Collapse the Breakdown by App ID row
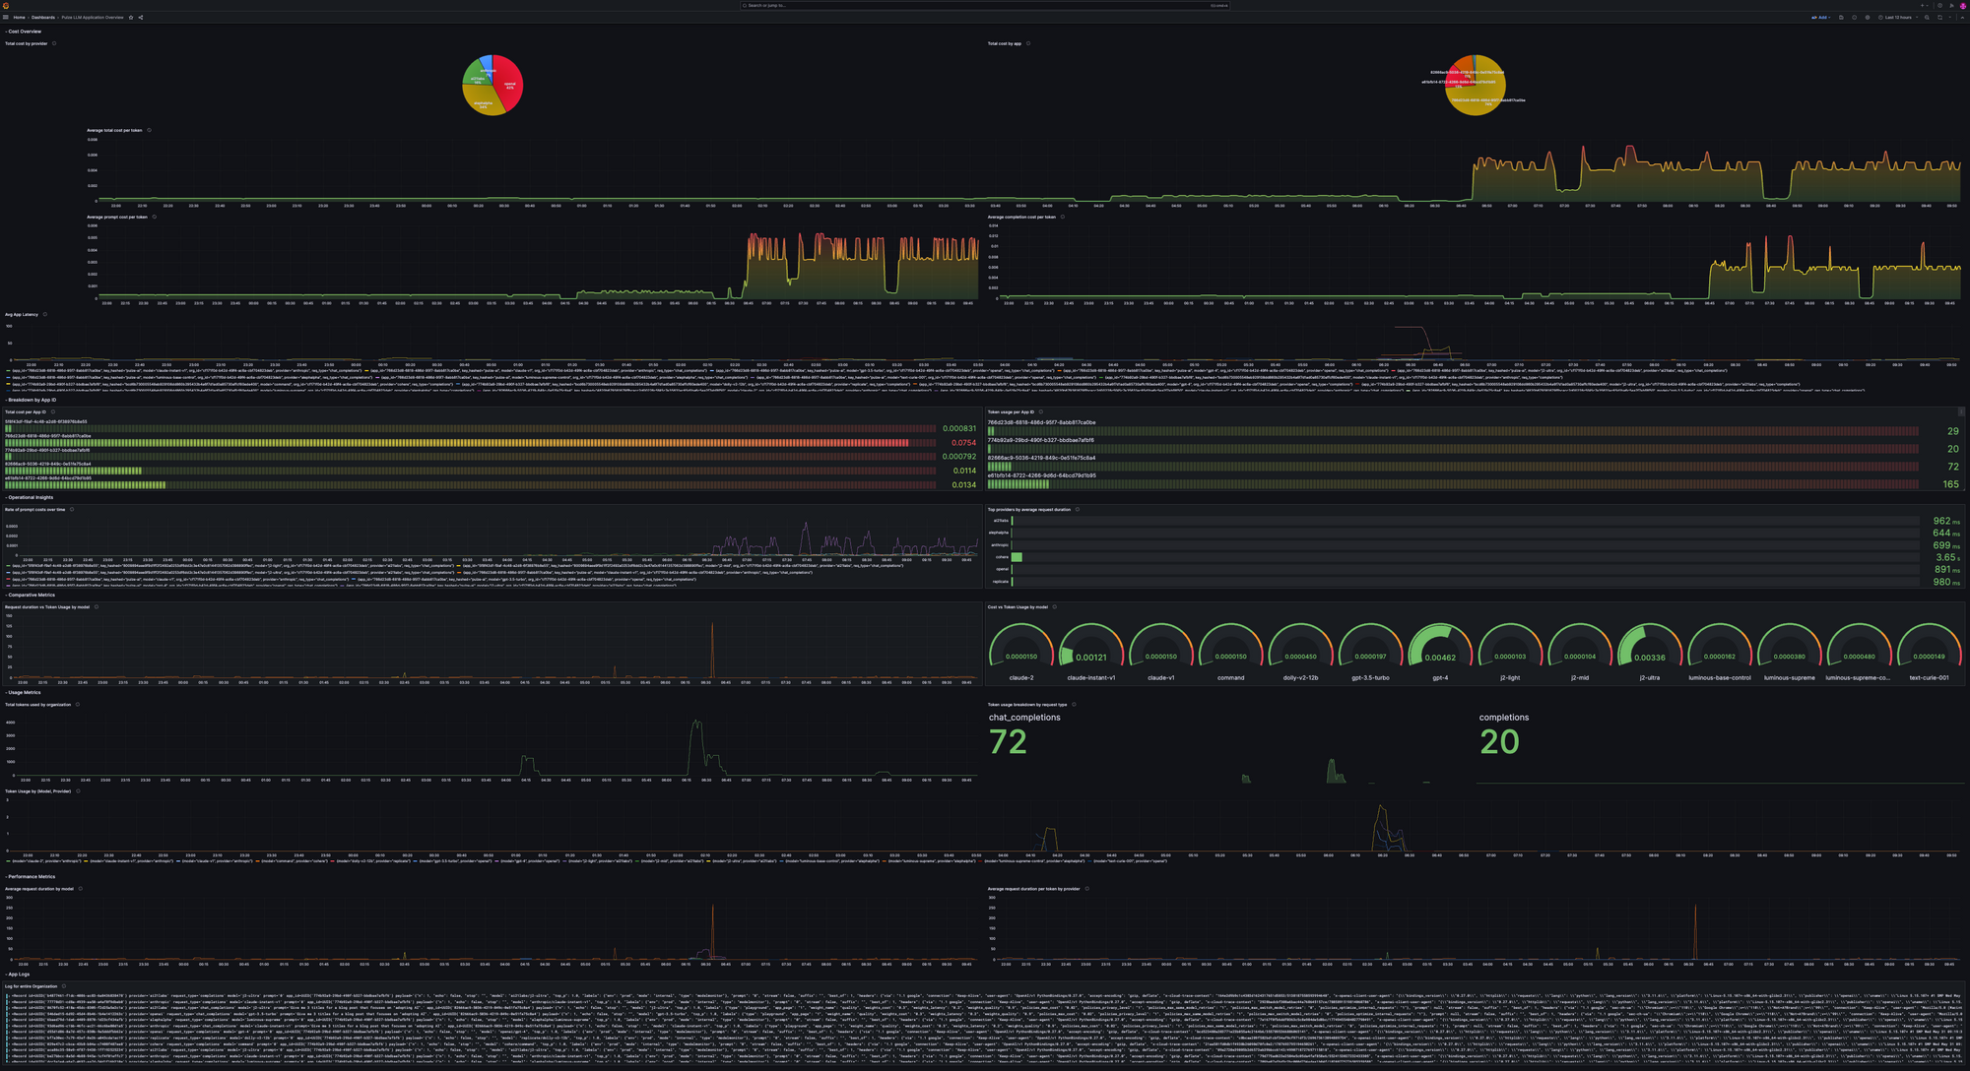 click(32, 401)
